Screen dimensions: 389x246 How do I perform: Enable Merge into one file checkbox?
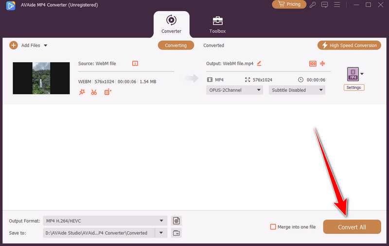(x=273, y=227)
